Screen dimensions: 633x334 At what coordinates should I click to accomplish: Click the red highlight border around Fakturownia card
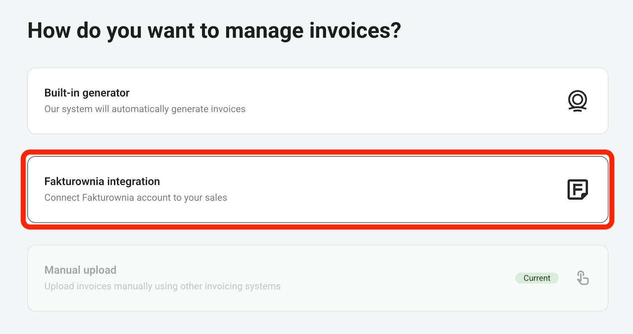316,152
